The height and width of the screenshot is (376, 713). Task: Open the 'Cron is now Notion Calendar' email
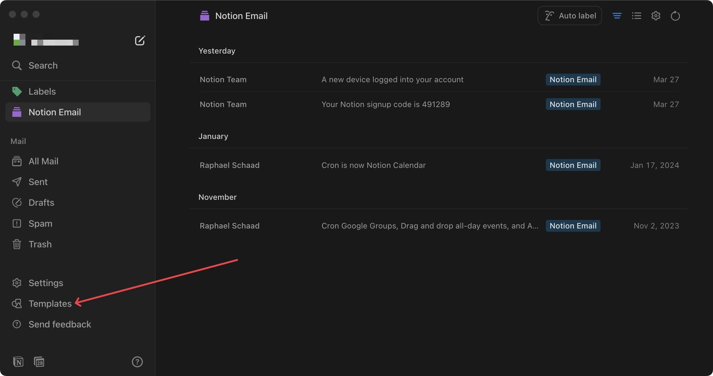point(438,165)
